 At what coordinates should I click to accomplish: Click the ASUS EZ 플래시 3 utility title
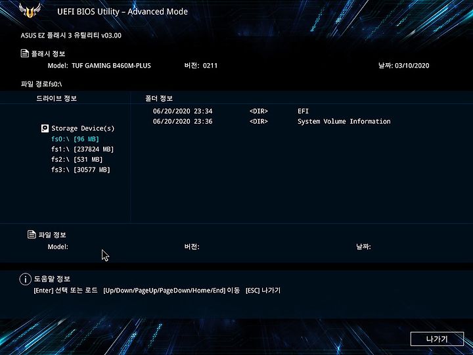[x=71, y=35]
